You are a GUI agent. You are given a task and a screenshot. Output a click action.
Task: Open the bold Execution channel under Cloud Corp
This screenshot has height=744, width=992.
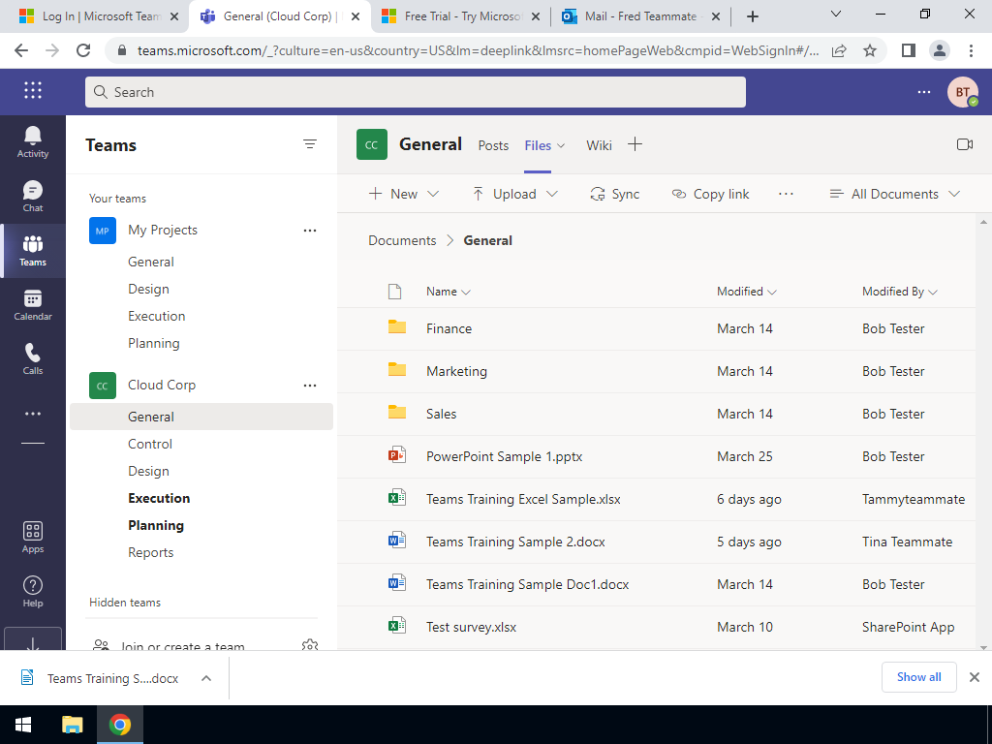(159, 498)
